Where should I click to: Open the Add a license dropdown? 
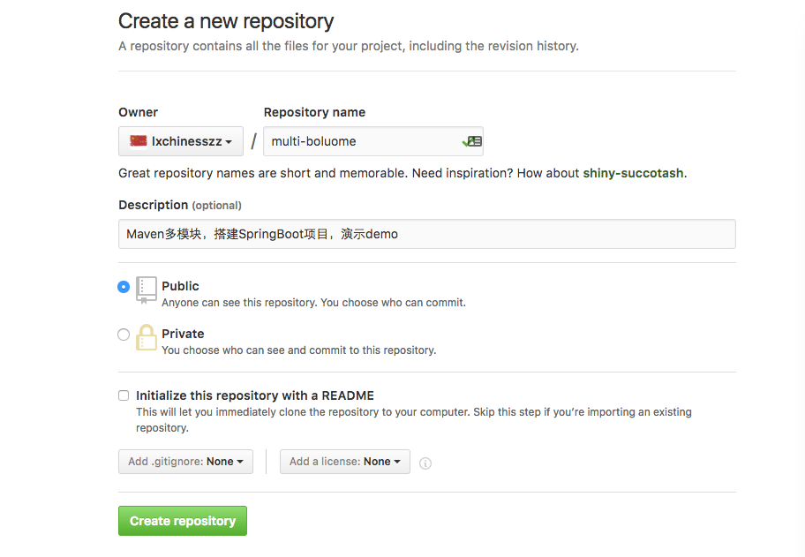click(345, 462)
